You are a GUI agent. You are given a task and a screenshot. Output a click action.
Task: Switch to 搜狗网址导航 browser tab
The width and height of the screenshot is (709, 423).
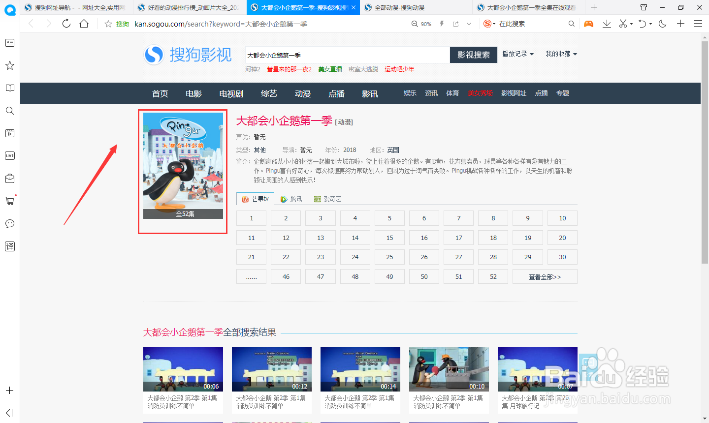click(76, 7)
